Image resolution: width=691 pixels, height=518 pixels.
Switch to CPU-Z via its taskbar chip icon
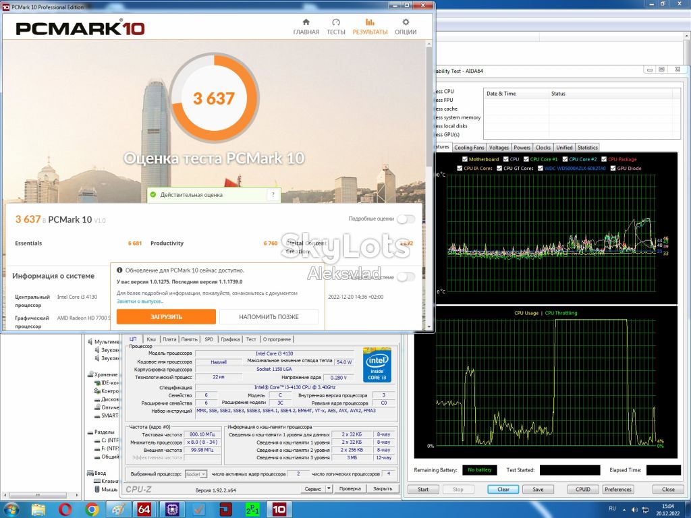tap(172, 509)
